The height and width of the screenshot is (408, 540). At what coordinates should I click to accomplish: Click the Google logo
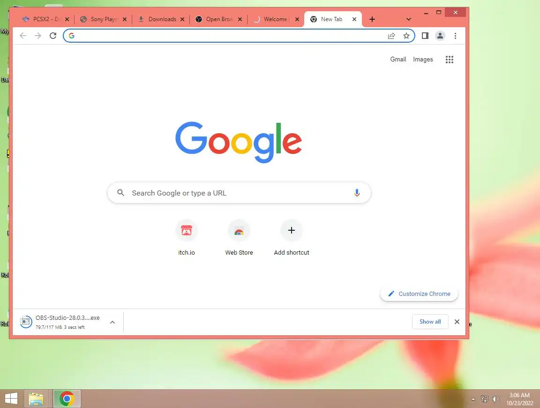click(x=239, y=142)
